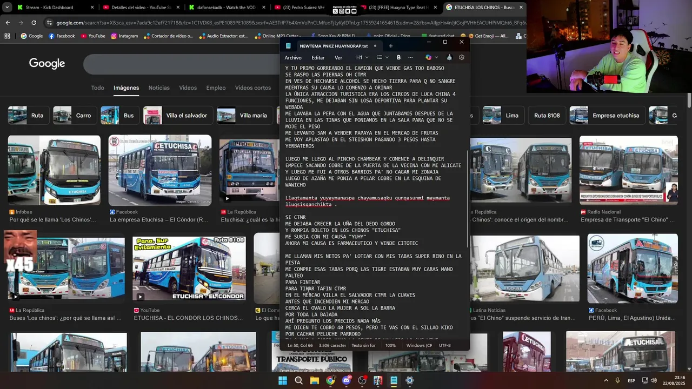
Task: Close the dafonsekadb VOD tab
Action: click(264, 8)
